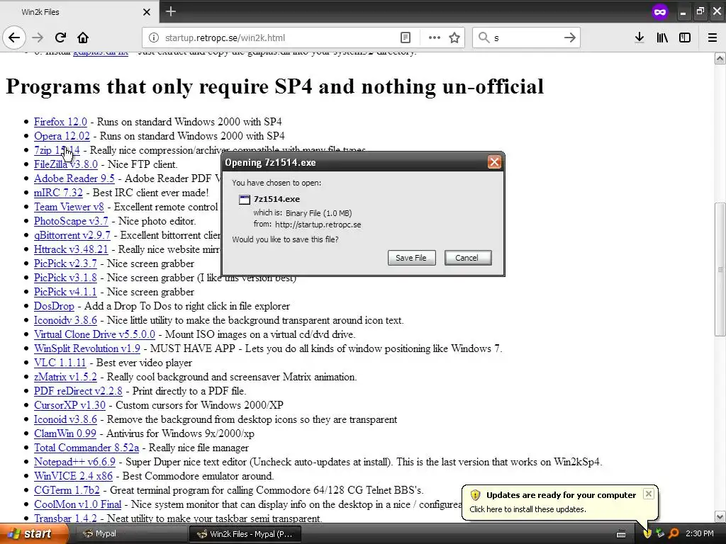Open the CursorXP v1.30 link
The height and width of the screenshot is (544, 726).
69,405
